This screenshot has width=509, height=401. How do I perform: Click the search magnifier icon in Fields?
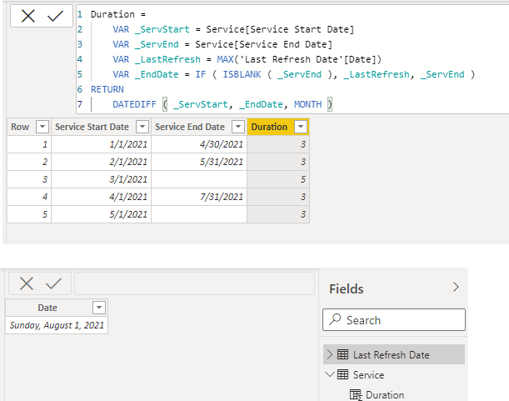tap(335, 319)
